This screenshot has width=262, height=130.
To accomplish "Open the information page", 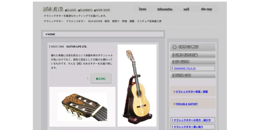I will 165,9.
